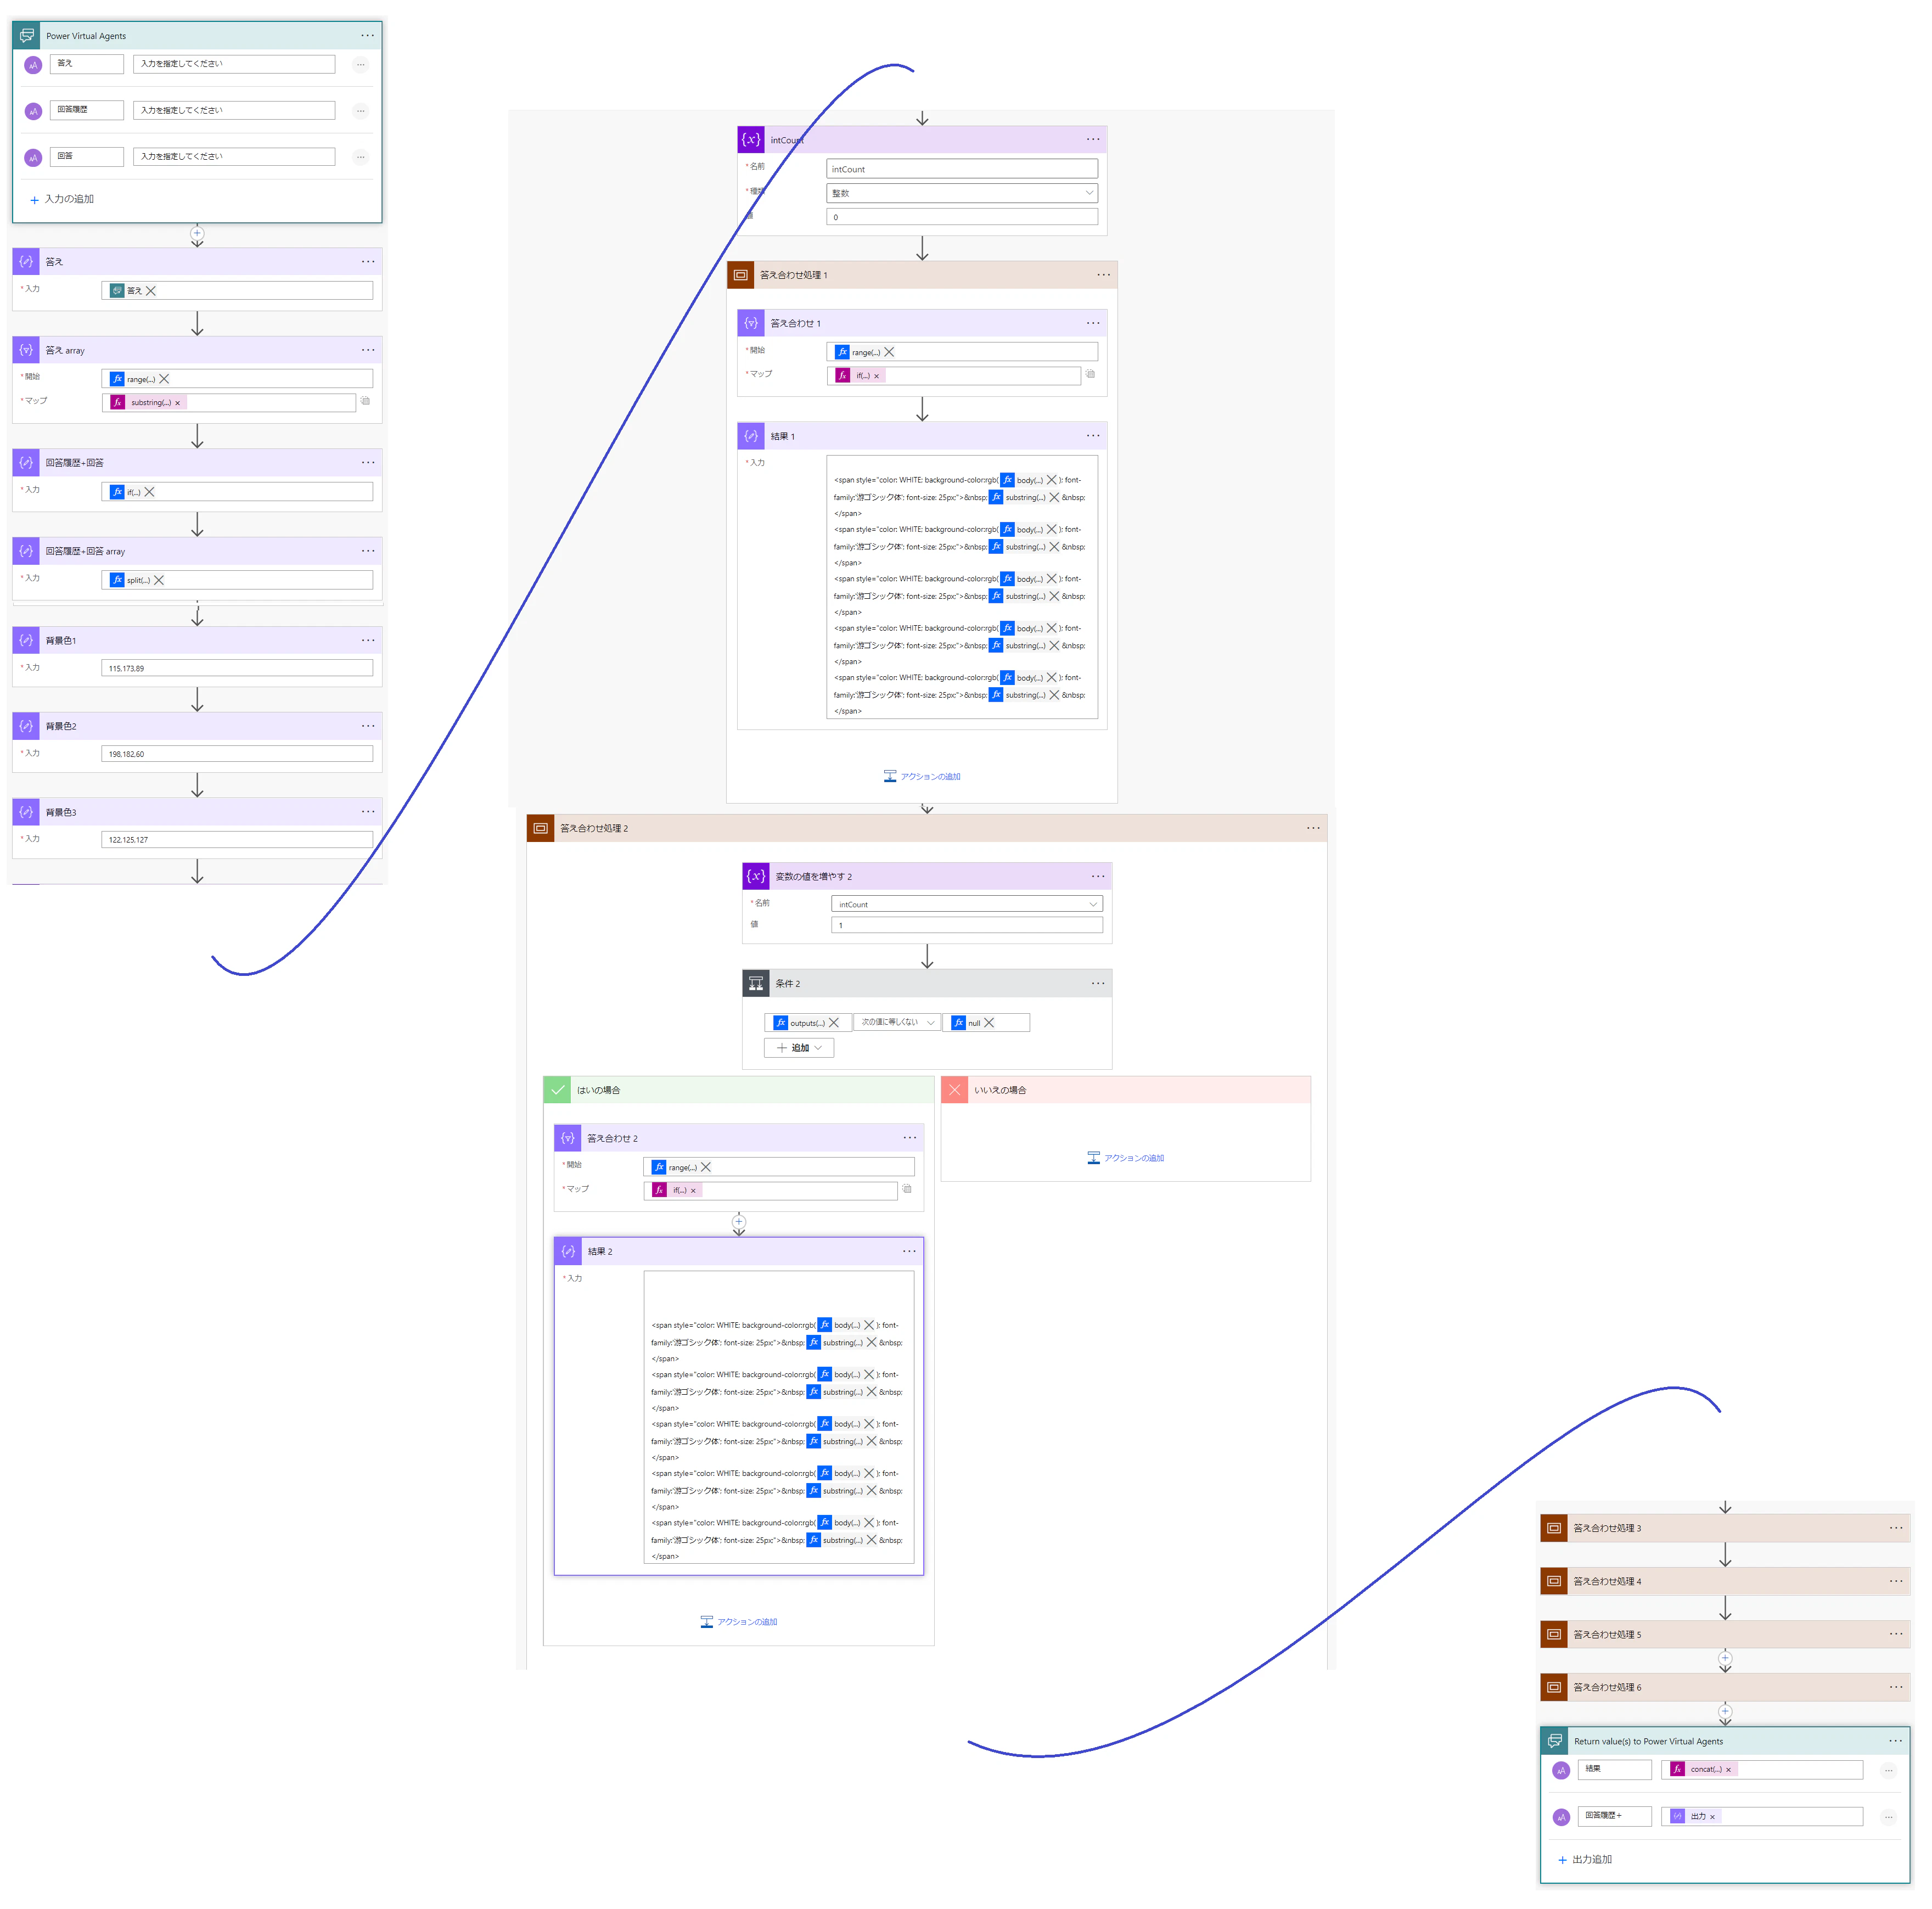Click the 値 field with 1 in 変数の値を増やす 2

point(967,925)
